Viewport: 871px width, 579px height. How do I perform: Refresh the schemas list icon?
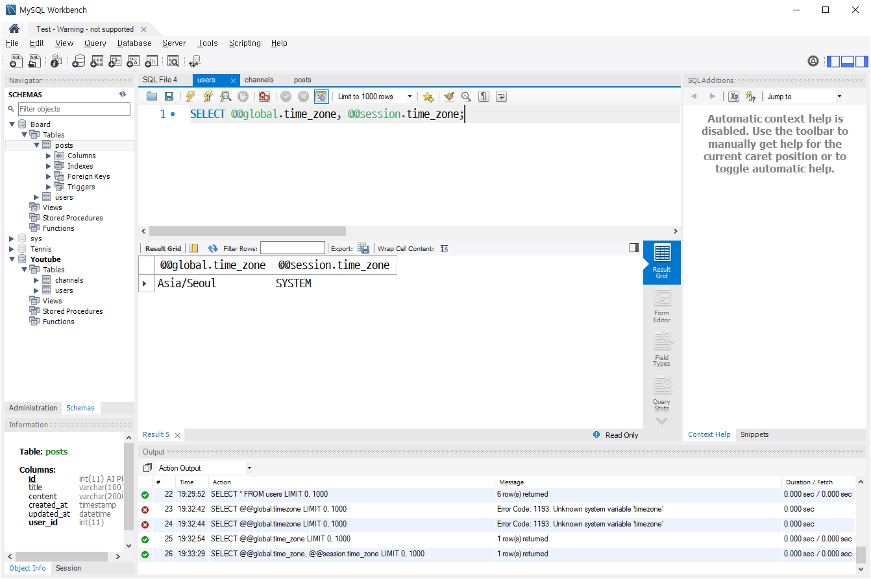tap(123, 94)
